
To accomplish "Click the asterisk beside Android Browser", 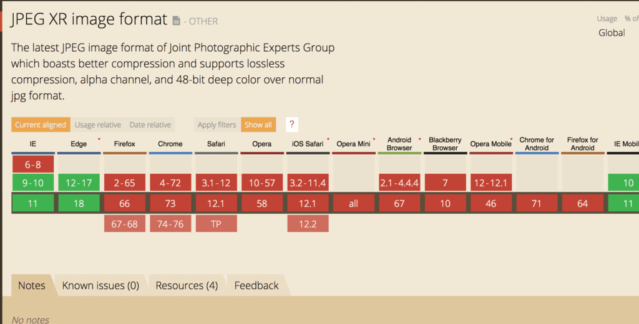I will click(x=419, y=139).
